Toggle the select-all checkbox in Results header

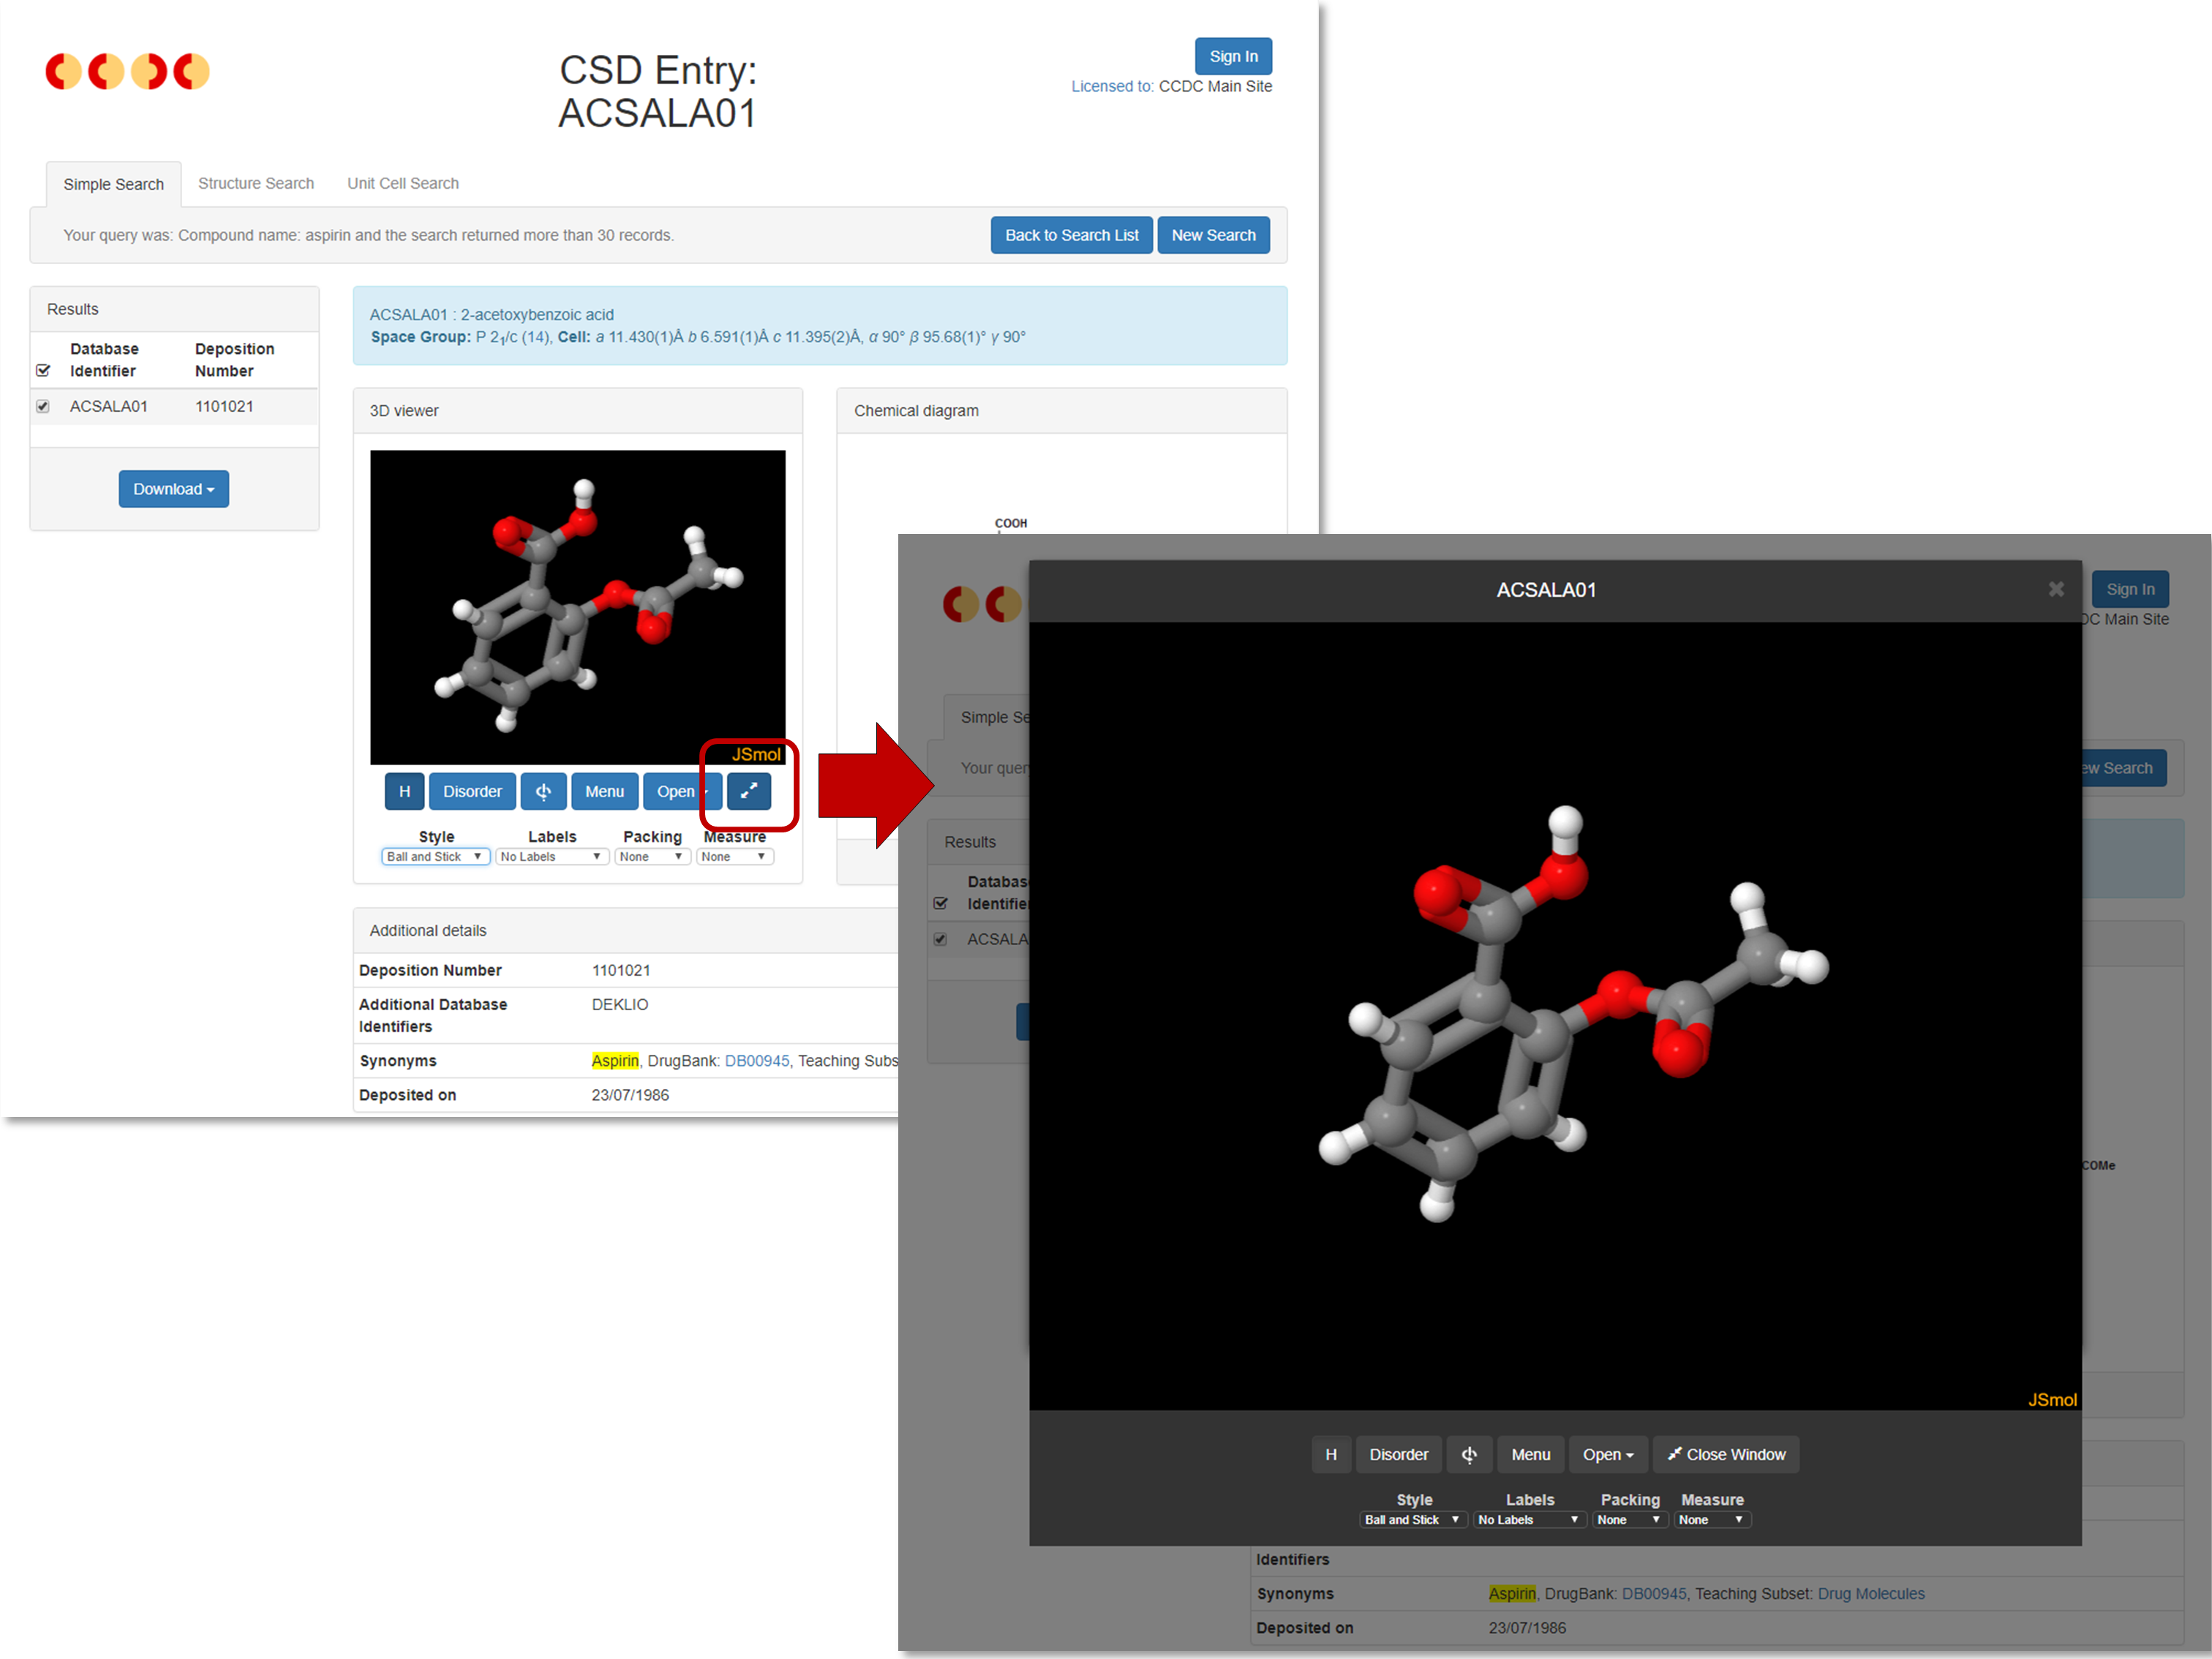click(x=43, y=370)
